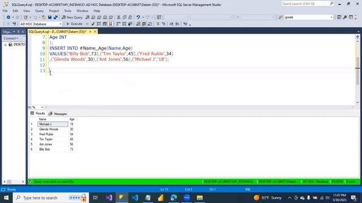Open Visual Studio Code from taskbar
Viewport: 362px width, 203px height.
point(135,198)
